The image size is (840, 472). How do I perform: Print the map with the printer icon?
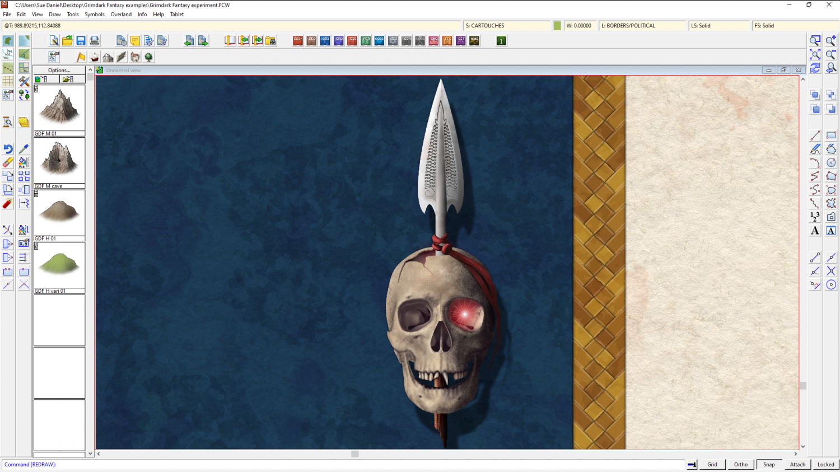94,41
